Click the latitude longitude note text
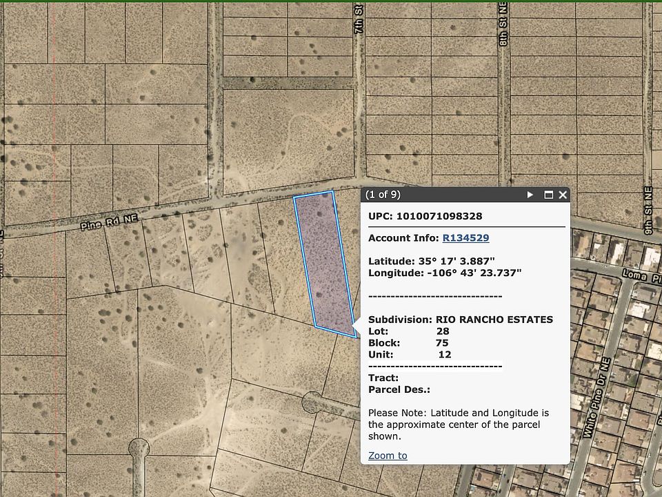 459,424
